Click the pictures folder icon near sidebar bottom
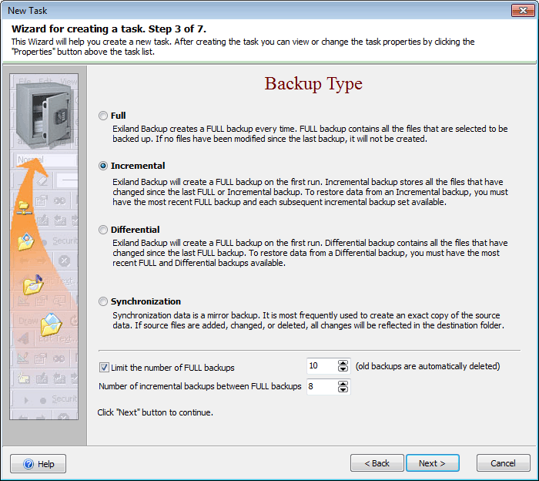 coord(52,325)
